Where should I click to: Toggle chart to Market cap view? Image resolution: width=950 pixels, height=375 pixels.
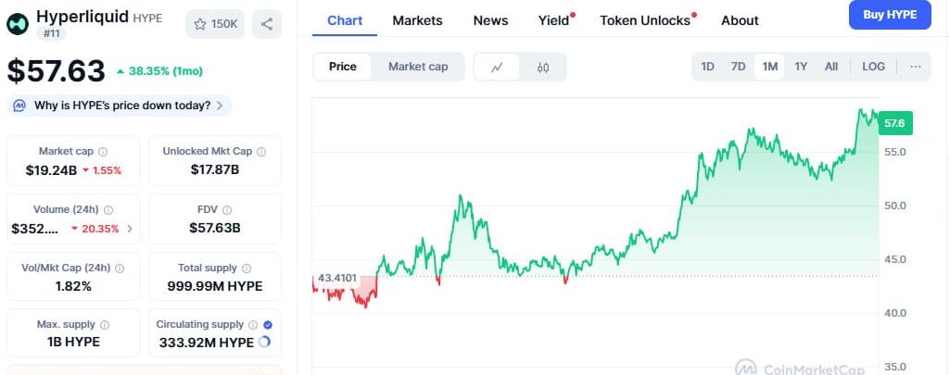pos(418,67)
